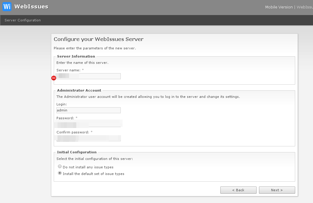Click the 'Server name:' field label
Screen dimensions: 313x203
68,70
